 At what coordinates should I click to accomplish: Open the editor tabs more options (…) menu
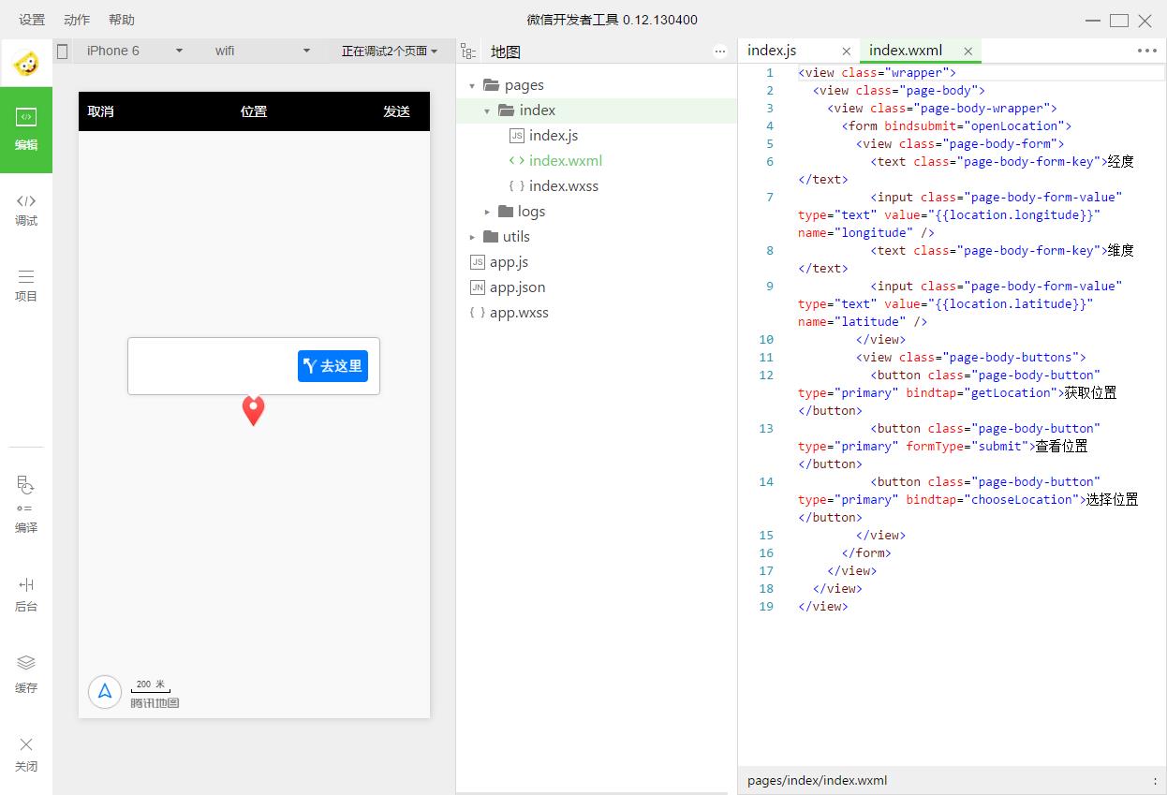[x=1147, y=51]
